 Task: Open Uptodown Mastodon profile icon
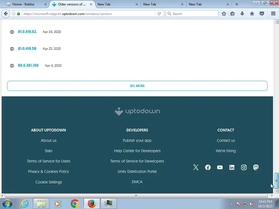256,167
